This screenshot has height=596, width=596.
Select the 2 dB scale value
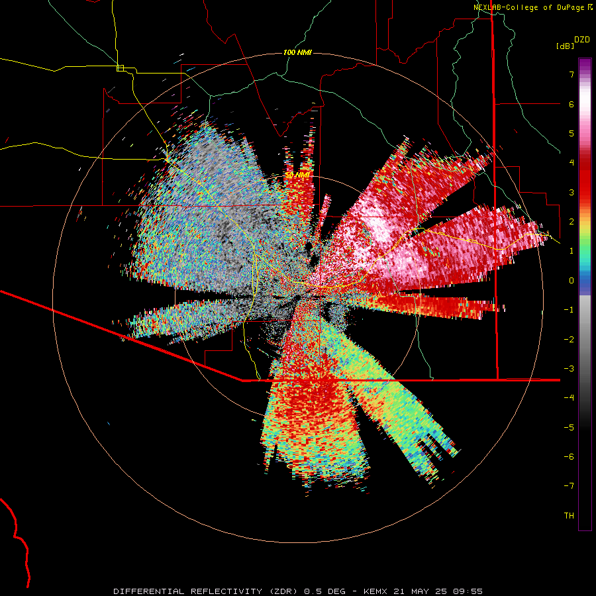point(571,222)
